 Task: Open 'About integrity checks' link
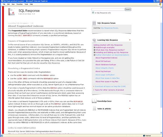coord(104,68)
